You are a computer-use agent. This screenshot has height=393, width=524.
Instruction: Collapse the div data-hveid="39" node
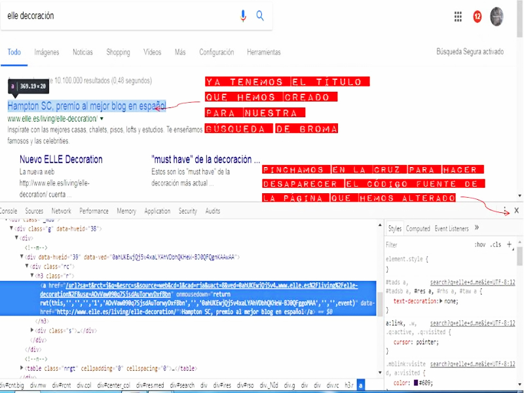pyautogui.click(x=22, y=257)
